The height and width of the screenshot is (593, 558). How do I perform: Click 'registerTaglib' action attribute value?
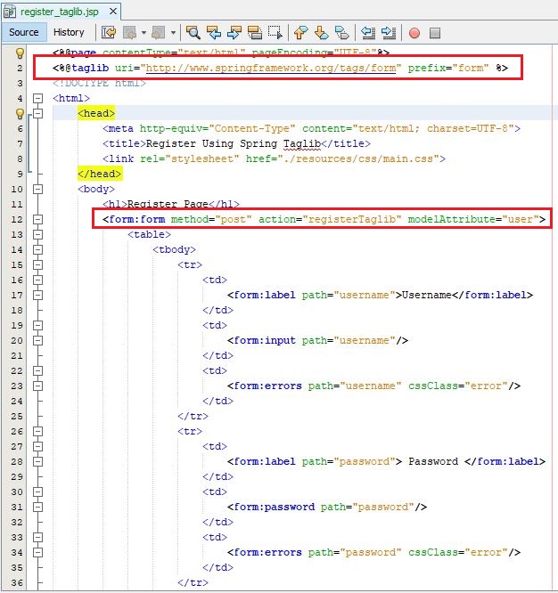[x=352, y=219]
